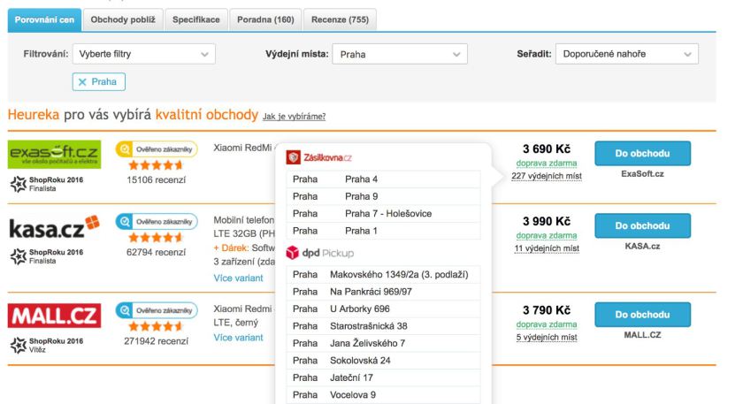
Task: Open the Specifikace tab
Action: point(196,20)
